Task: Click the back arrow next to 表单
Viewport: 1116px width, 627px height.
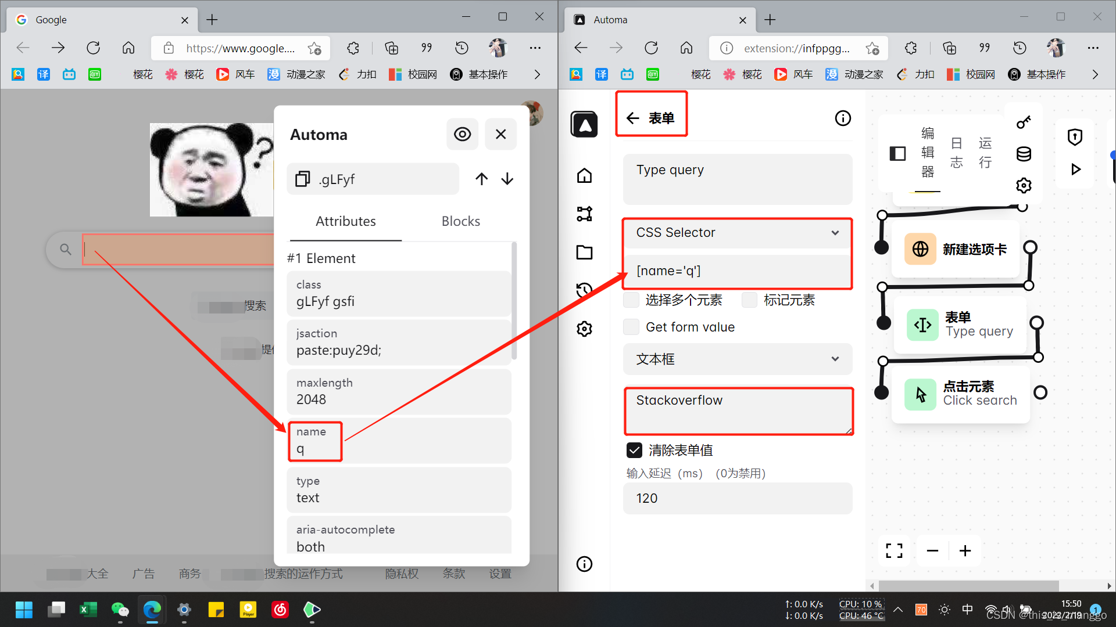Action: tap(633, 117)
